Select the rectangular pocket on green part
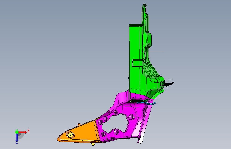231x149 pixels. [x=137, y=63]
